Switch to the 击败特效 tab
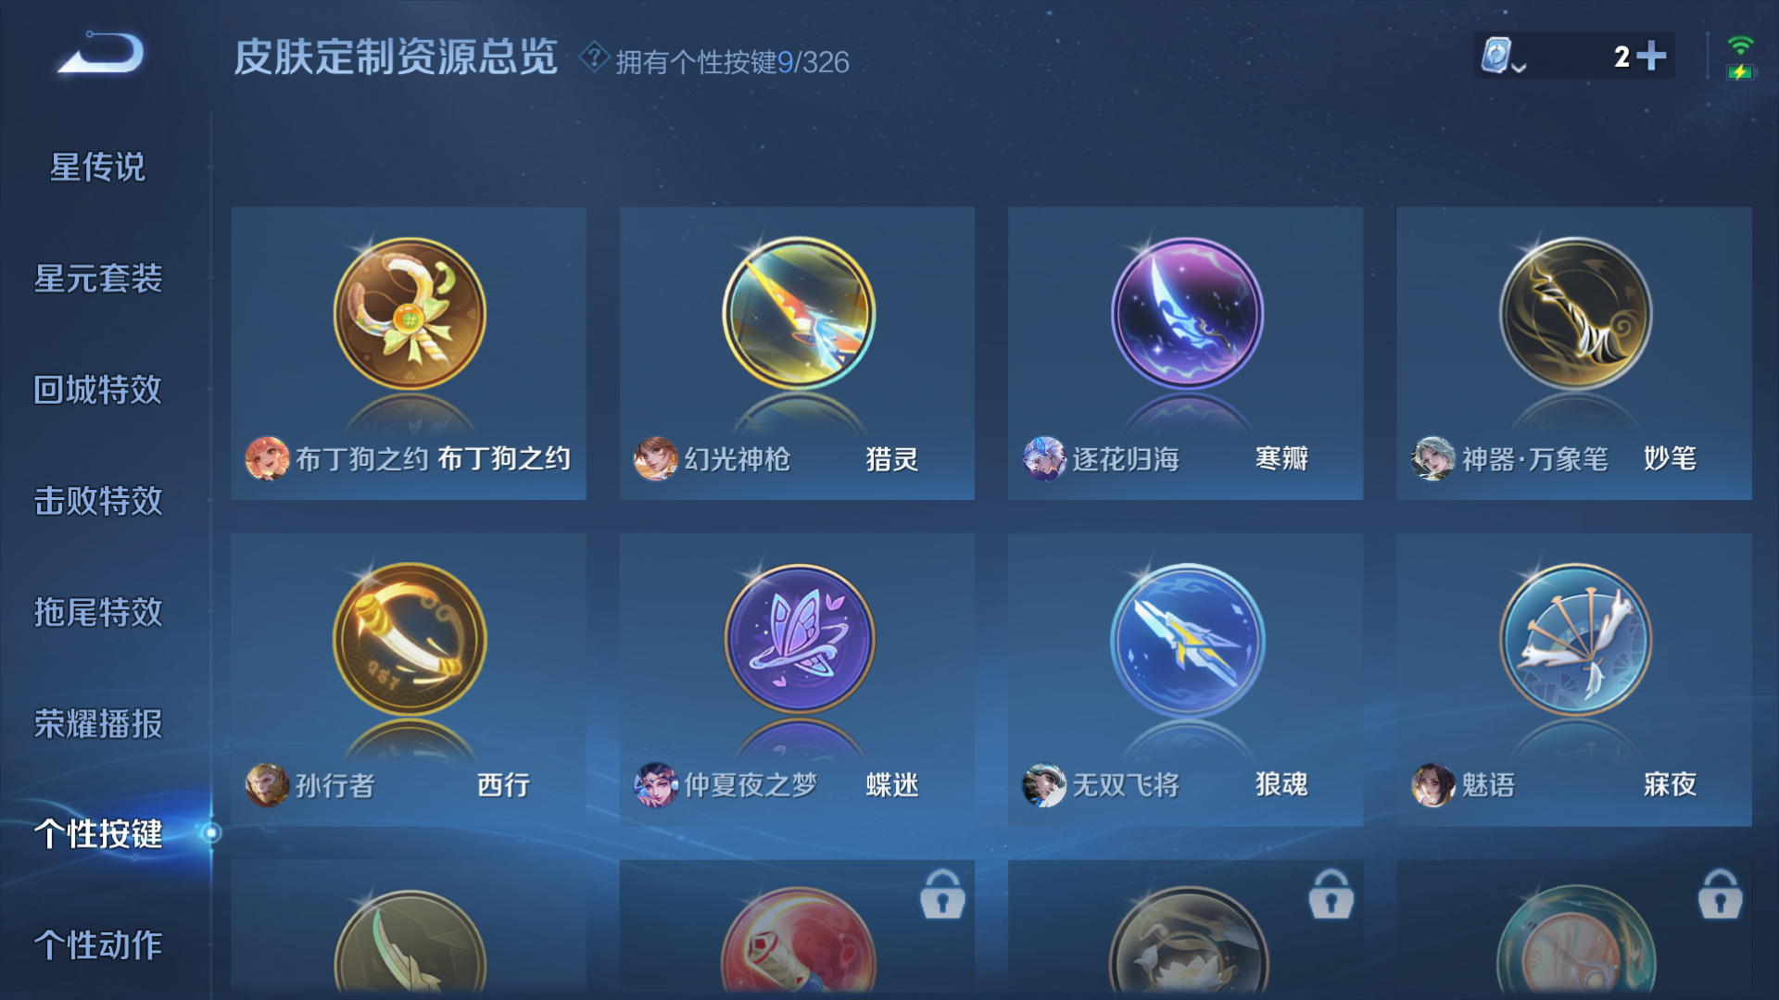Image resolution: width=1779 pixels, height=1000 pixels. [x=97, y=501]
